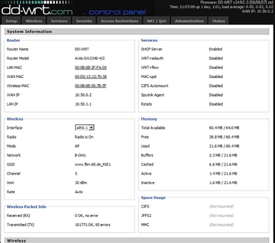This screenshot has height=243, width=275.
Task: Select the NAT / QoS tab
Action: pos(157,21)
